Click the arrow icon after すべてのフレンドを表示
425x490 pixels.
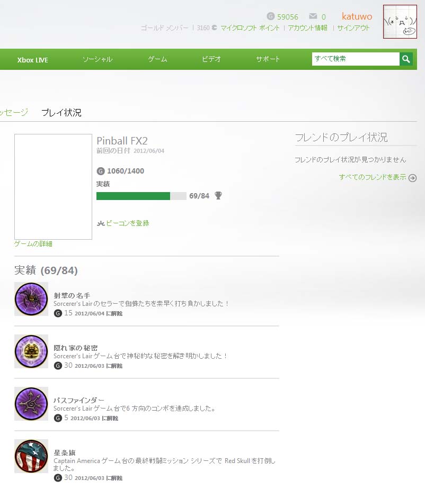pos(412,178)
